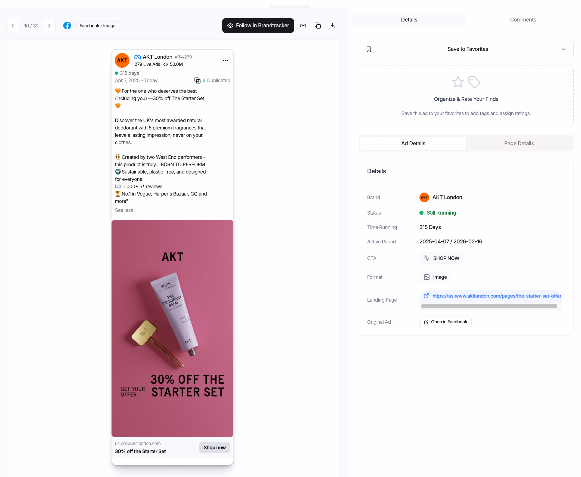Open the three-dot ad options menu

[225, 60]
